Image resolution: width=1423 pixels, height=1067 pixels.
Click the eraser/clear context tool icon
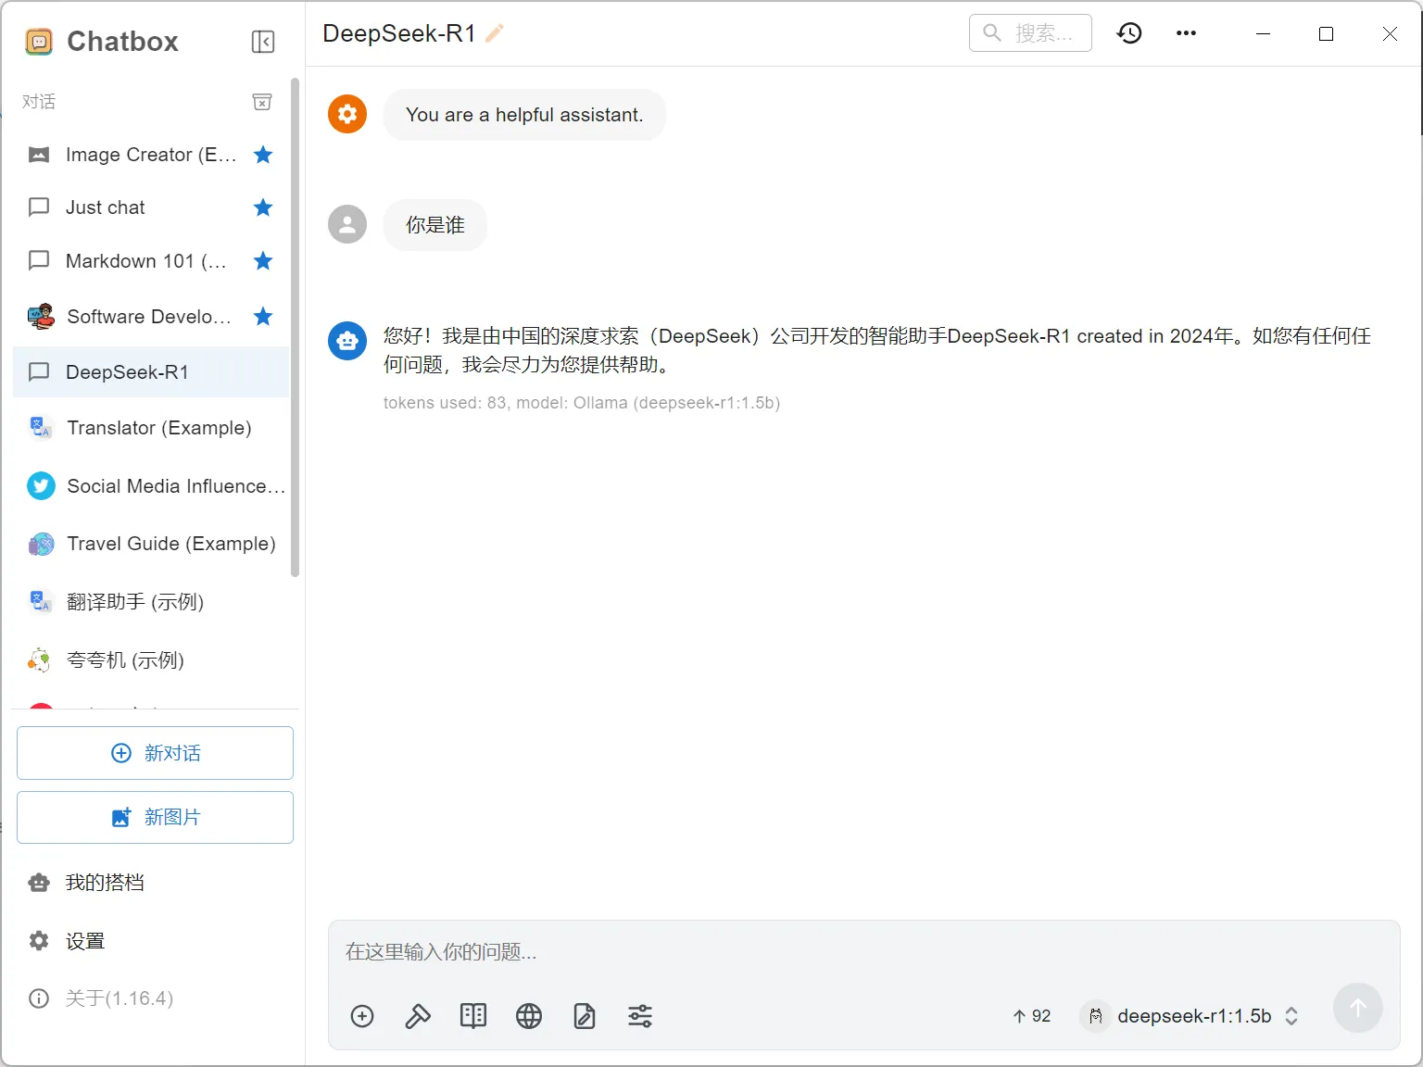click(418, 1016)
